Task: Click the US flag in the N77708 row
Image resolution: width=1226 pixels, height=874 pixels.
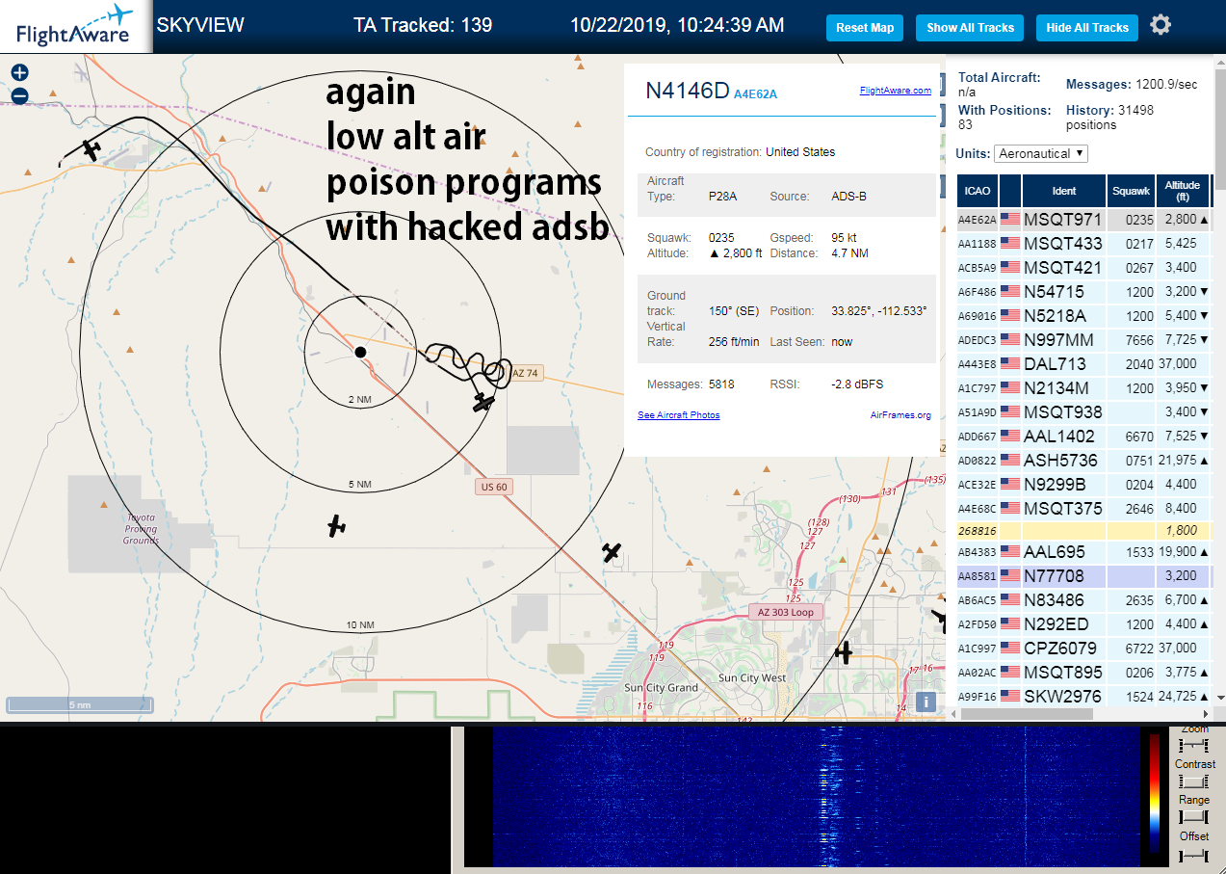Action: (1010, 576)
